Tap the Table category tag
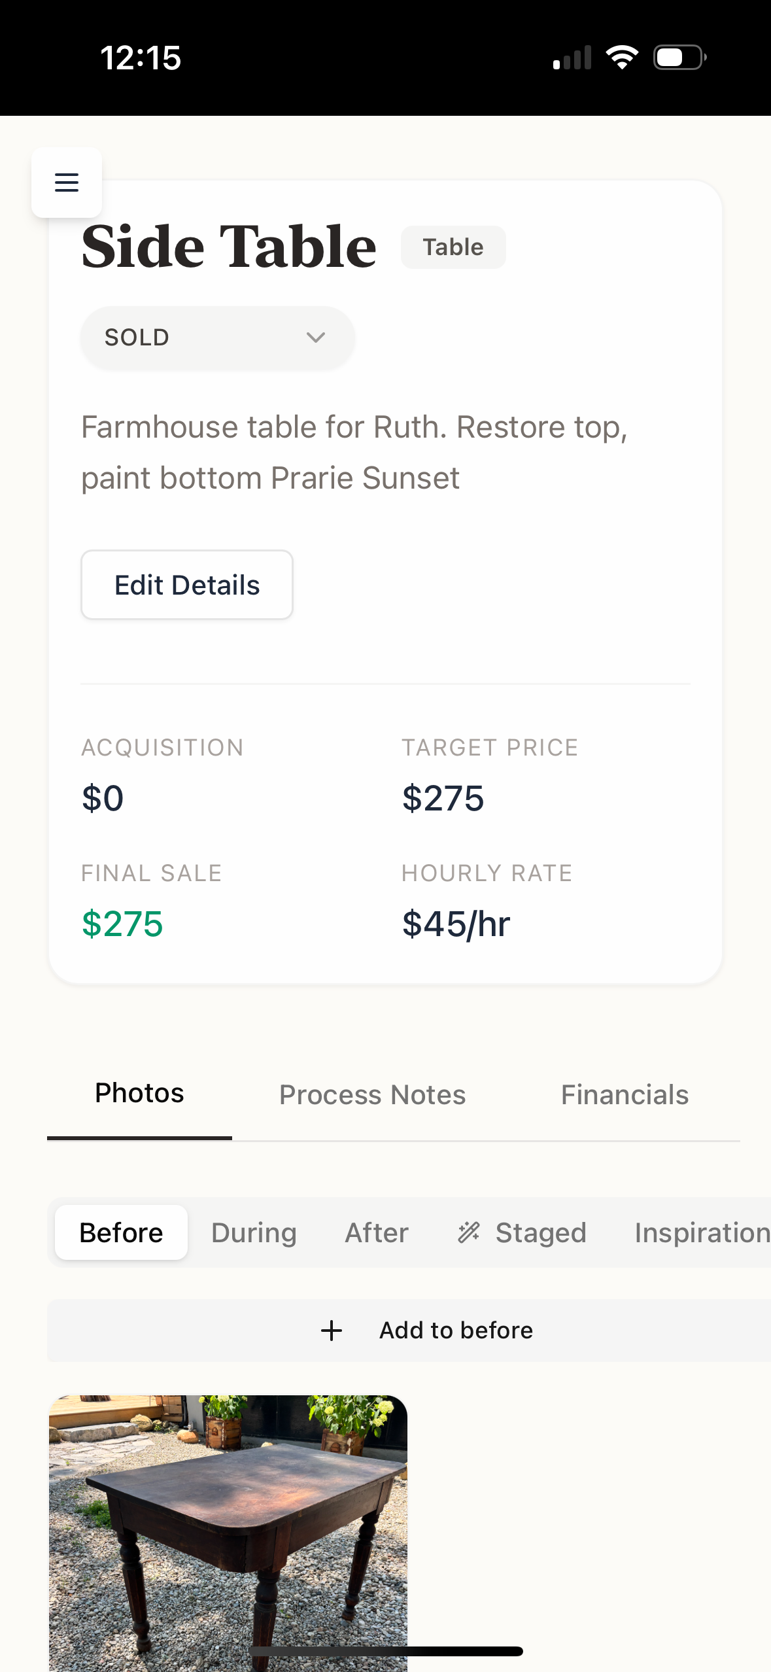The height and width of the screenshot is (1672, 771). click(453, 247)
